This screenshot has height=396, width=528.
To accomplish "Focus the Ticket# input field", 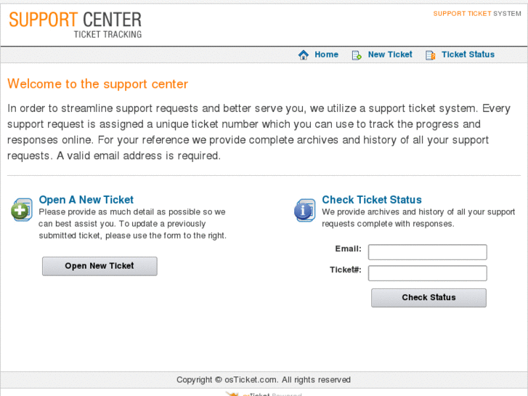I will coord(427,273).
